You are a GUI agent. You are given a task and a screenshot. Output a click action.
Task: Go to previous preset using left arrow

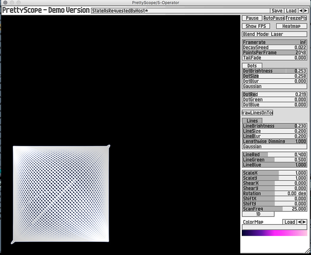tap(301, 11)
